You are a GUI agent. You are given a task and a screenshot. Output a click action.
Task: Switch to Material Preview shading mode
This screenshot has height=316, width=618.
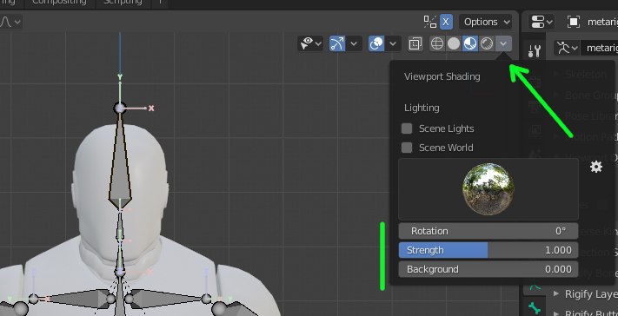point(470,43)
